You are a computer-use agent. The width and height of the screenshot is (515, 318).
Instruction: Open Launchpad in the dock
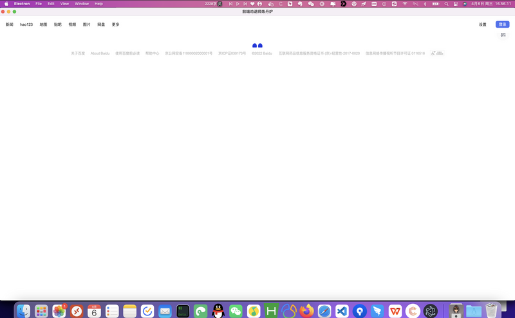pyautogui.click(x=41, y=312)
